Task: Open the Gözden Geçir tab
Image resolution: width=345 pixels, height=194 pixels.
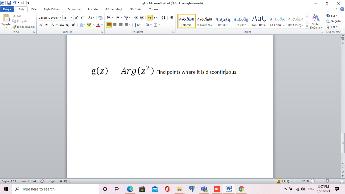Action: click(114, 9)
